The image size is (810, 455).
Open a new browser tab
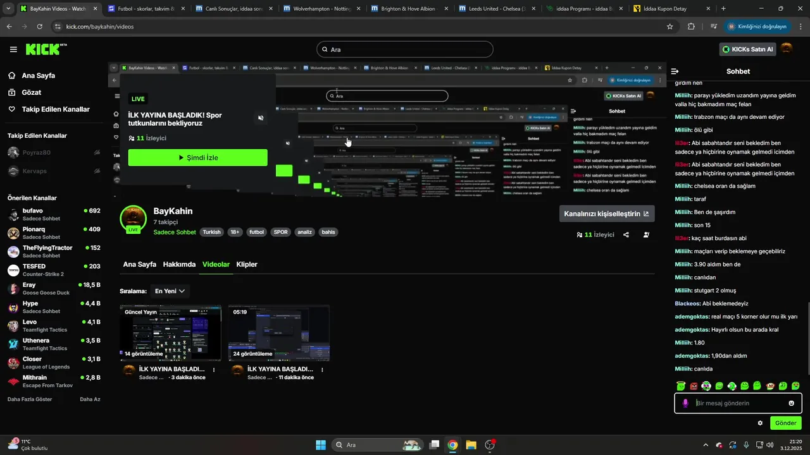pos(723,9)
